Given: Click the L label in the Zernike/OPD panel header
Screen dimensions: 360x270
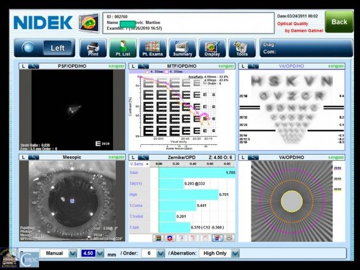Looking at the screenshot, I should (x=133, y=158).
